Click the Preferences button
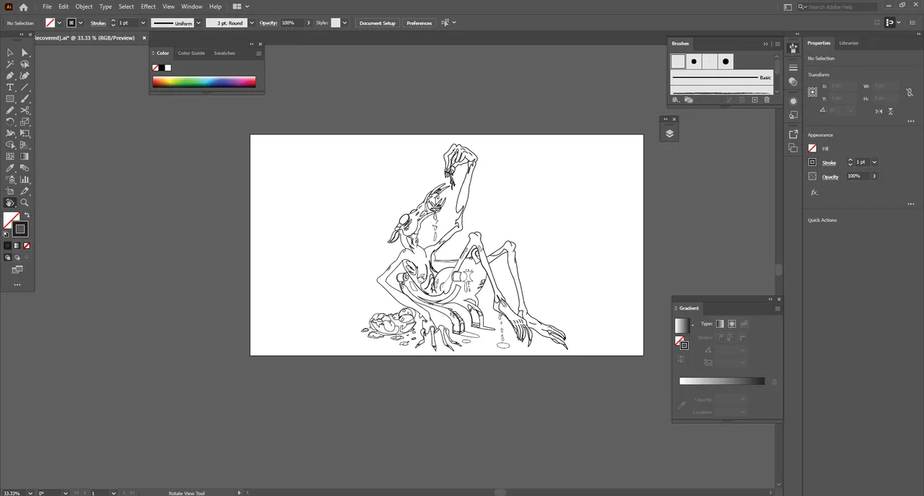 (419, 23)
